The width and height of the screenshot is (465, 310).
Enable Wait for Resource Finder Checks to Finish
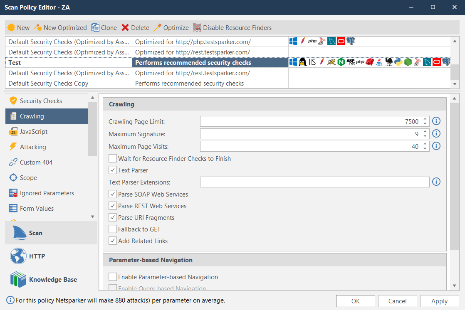pos(113,159)
